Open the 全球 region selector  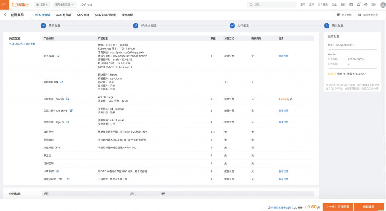coord(87,5)
